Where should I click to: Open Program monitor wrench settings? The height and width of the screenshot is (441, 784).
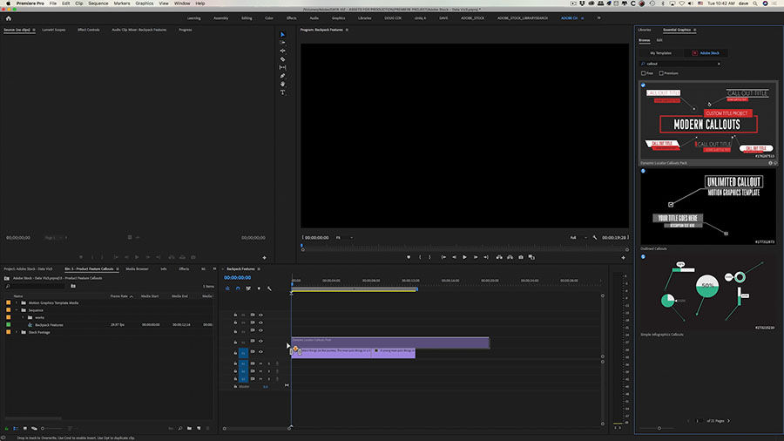[x=595, y=237]
